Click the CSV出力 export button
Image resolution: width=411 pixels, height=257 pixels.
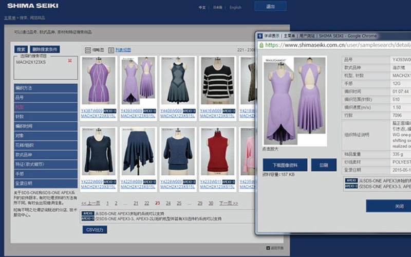coord(95,230)
